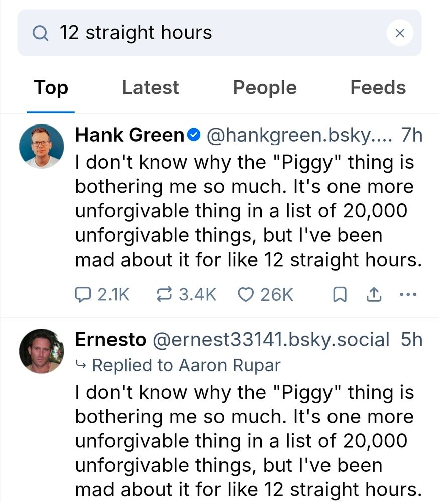
Task: Open the Latest tab
Action: click(150, 88)
